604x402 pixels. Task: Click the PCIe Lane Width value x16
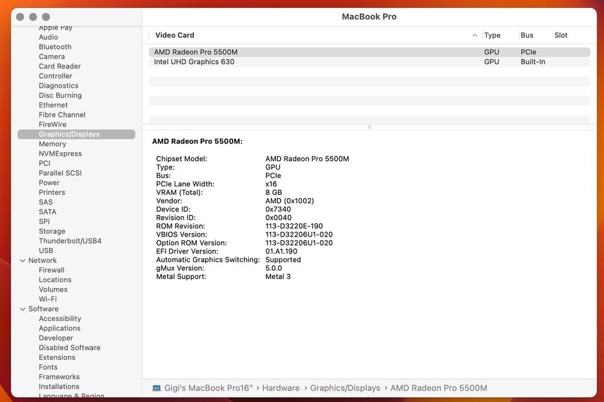[x=271, y=184]
